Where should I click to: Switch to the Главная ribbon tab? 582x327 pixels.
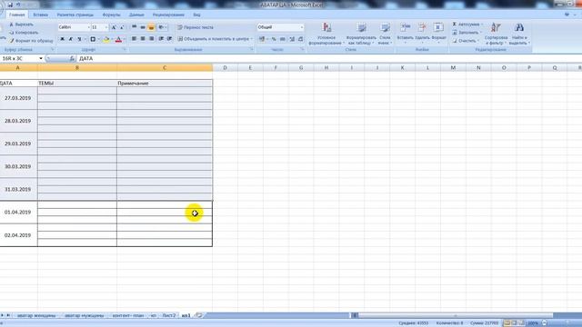17,15
